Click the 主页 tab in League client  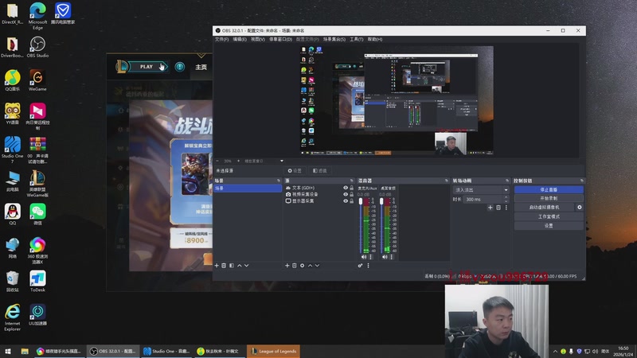coord(201,67)
